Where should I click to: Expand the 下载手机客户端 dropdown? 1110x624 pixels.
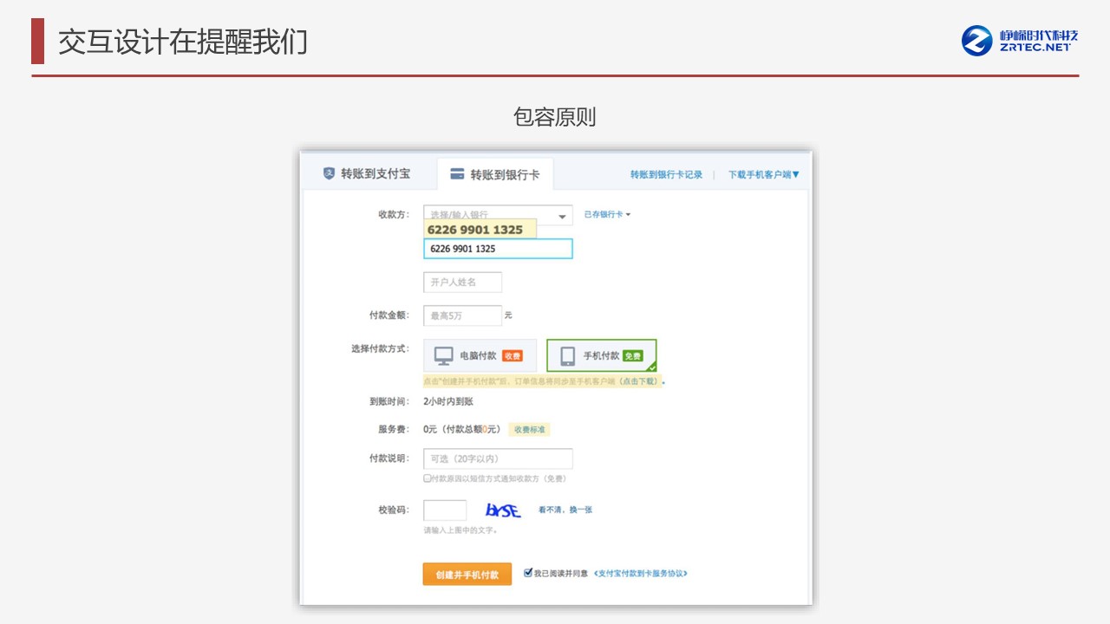[763, 174]
